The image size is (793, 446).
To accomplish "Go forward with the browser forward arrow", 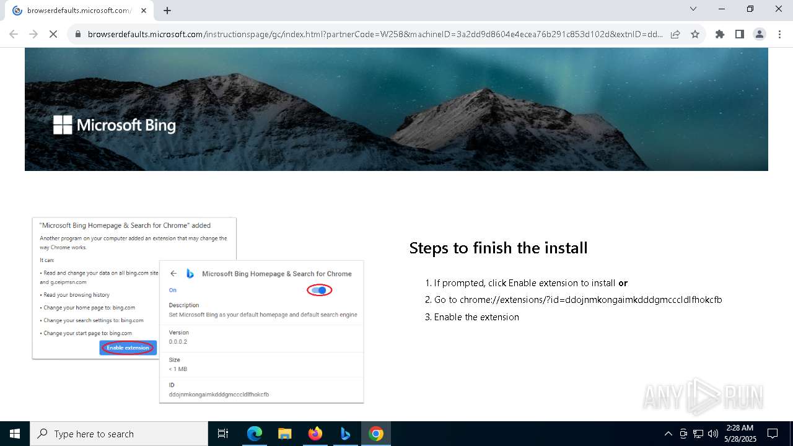I will pyautogui.click(x=33, y=34).
